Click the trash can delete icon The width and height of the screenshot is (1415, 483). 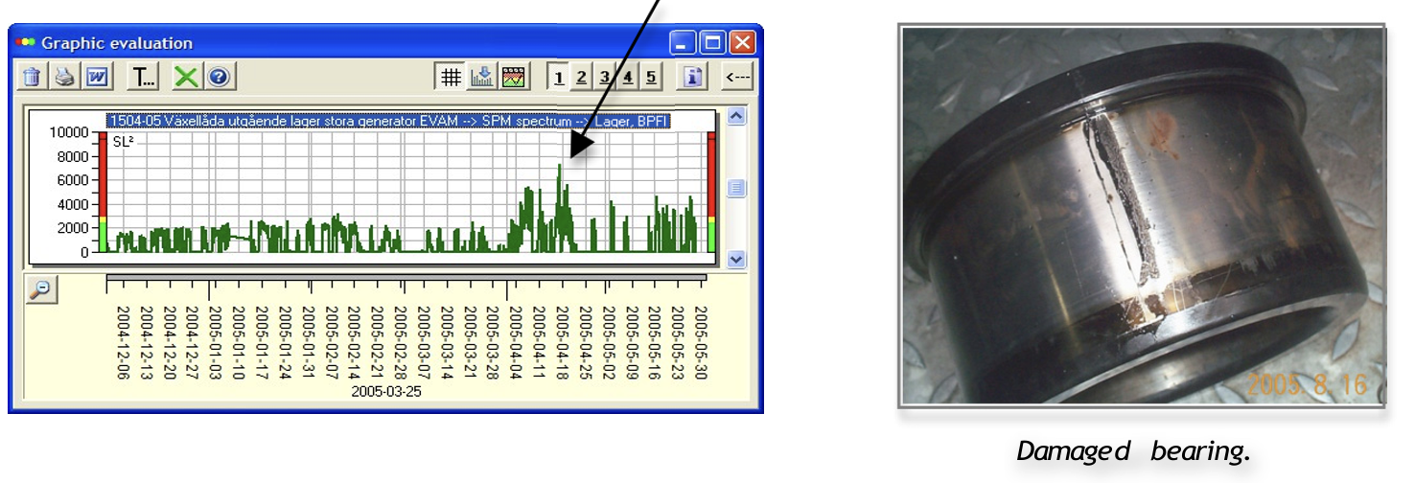pyautogui.click(x=32, y=77)
